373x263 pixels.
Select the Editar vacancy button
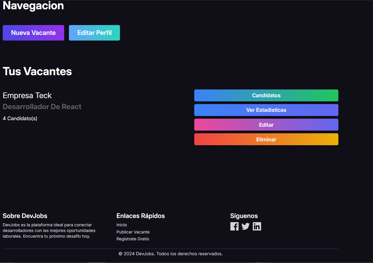coord(266,125)
